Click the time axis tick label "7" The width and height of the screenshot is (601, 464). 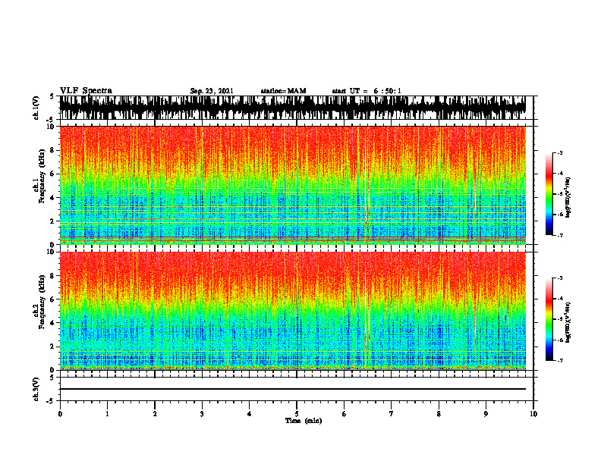click(392, 414)
